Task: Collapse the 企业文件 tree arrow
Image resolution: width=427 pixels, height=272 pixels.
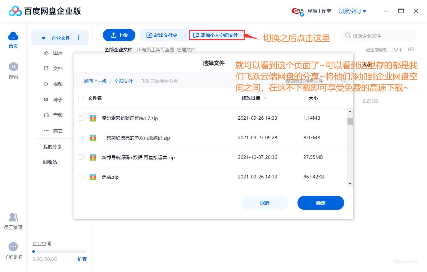Action: (x=43, y=38)
